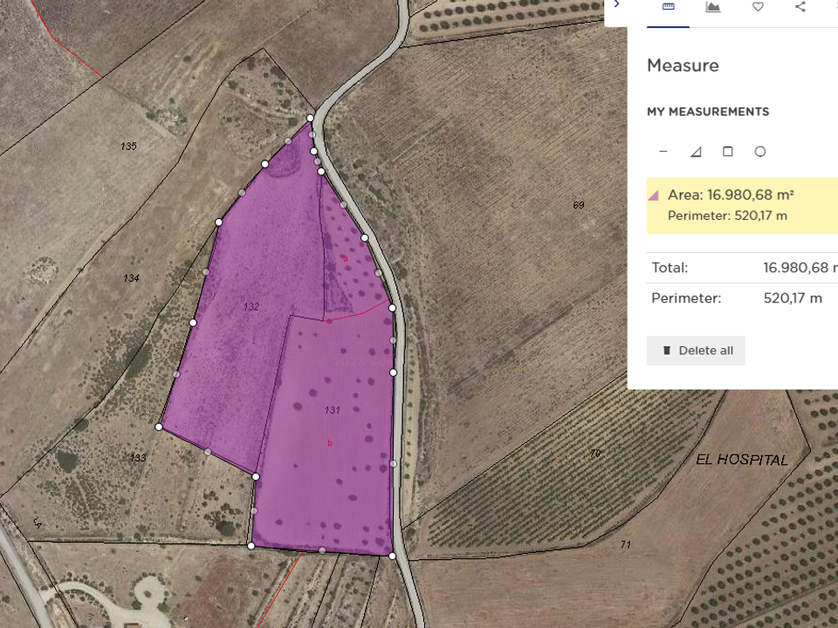Click parcel label 71 on map
Viewport: 838px width, 628px height.
[625, 544]
